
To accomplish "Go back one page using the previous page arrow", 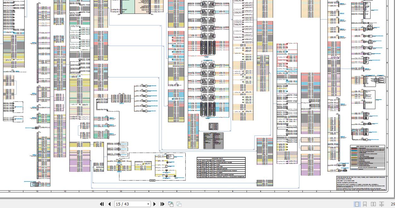I will pyautogui.click(x=109, y=204).
